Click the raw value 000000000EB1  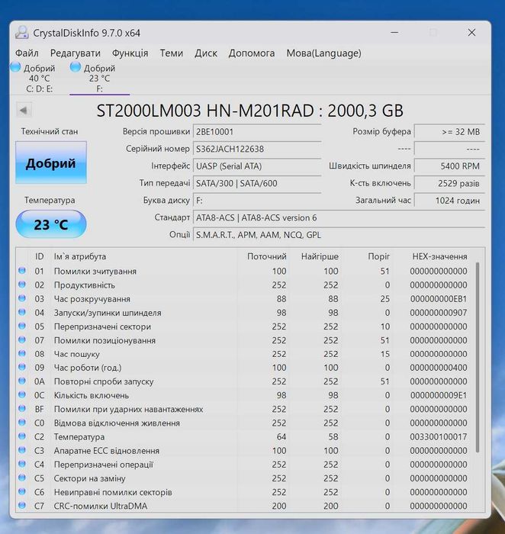click(x=439, y=299)
